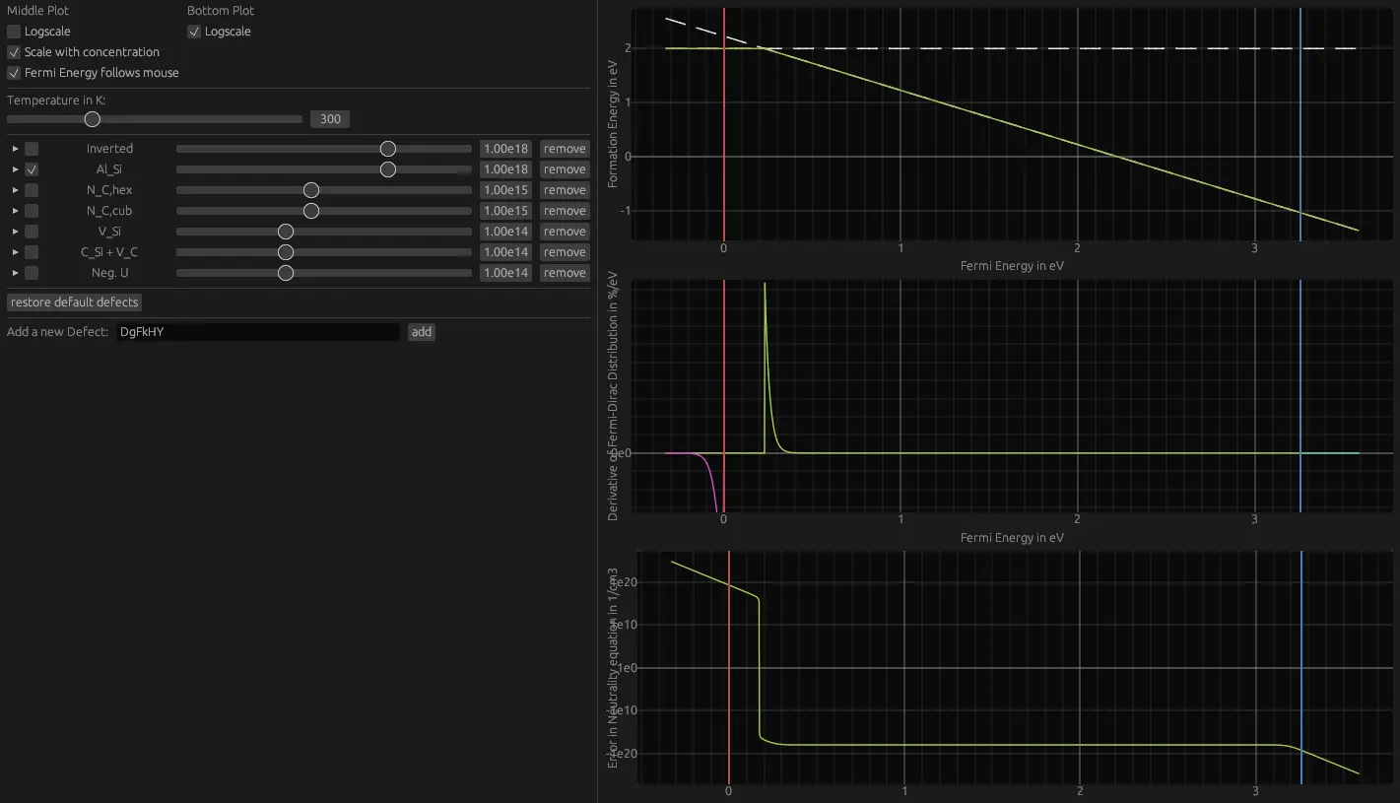Expand the Inverted defect row
Screen dimensions: 1400x803
click(14, 148)
